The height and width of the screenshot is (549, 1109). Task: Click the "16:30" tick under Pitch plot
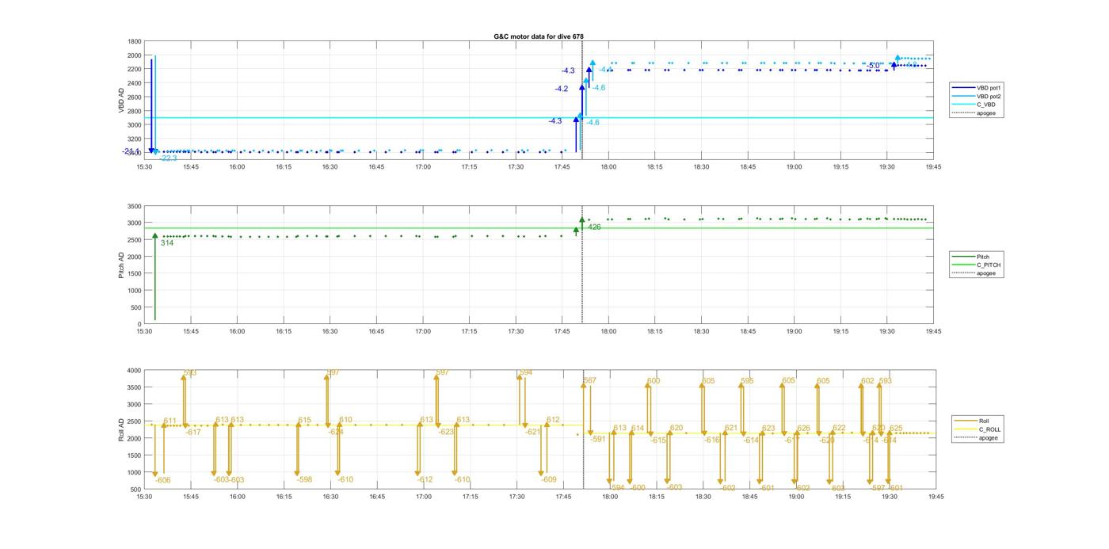330,332
